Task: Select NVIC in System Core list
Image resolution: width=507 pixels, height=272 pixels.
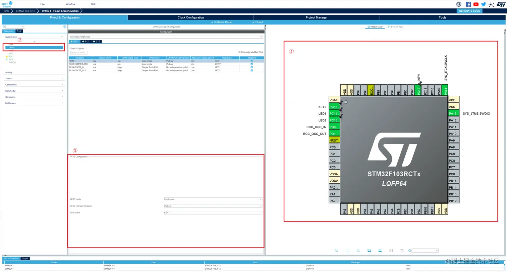Action: click(11, 54)
